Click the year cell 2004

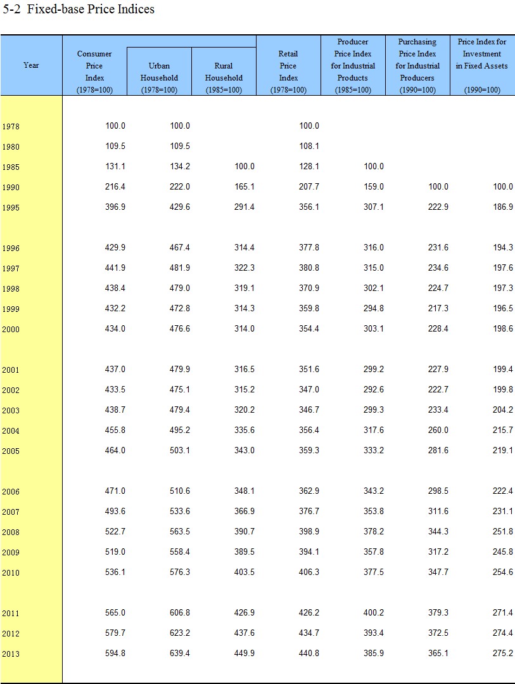click(11, 430)
